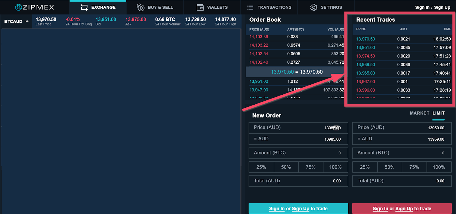The height and width of the screenshot is (214, 456).
Task: Click the Transactions list icon
Action: 250,7
